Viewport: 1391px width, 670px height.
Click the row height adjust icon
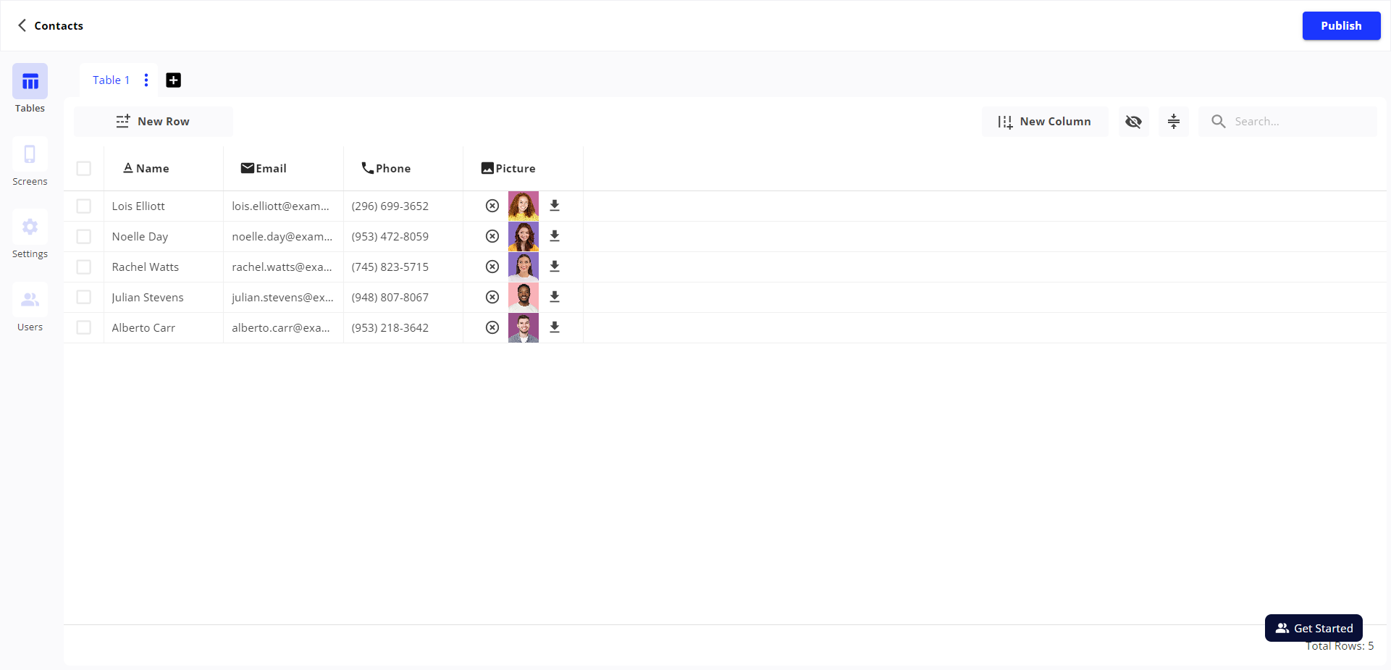click(1173, 122)
